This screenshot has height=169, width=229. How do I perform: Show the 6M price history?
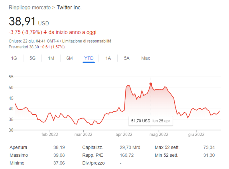(70, 58)
